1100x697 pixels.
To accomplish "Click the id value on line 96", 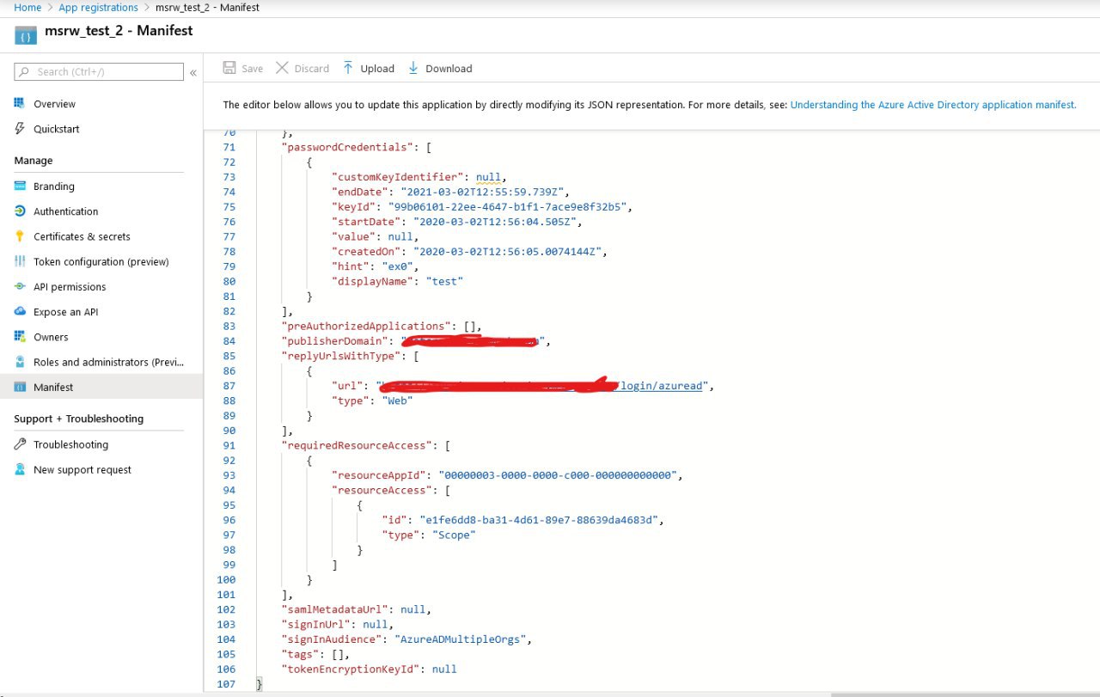I will (541, 520).
